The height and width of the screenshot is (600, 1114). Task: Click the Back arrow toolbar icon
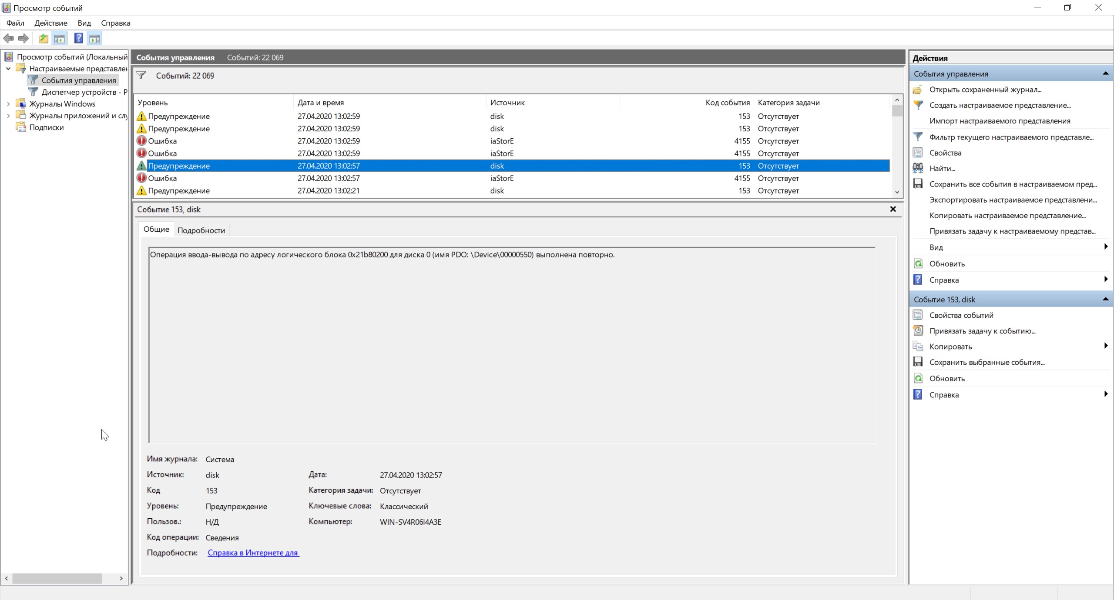tap(8, 39)
